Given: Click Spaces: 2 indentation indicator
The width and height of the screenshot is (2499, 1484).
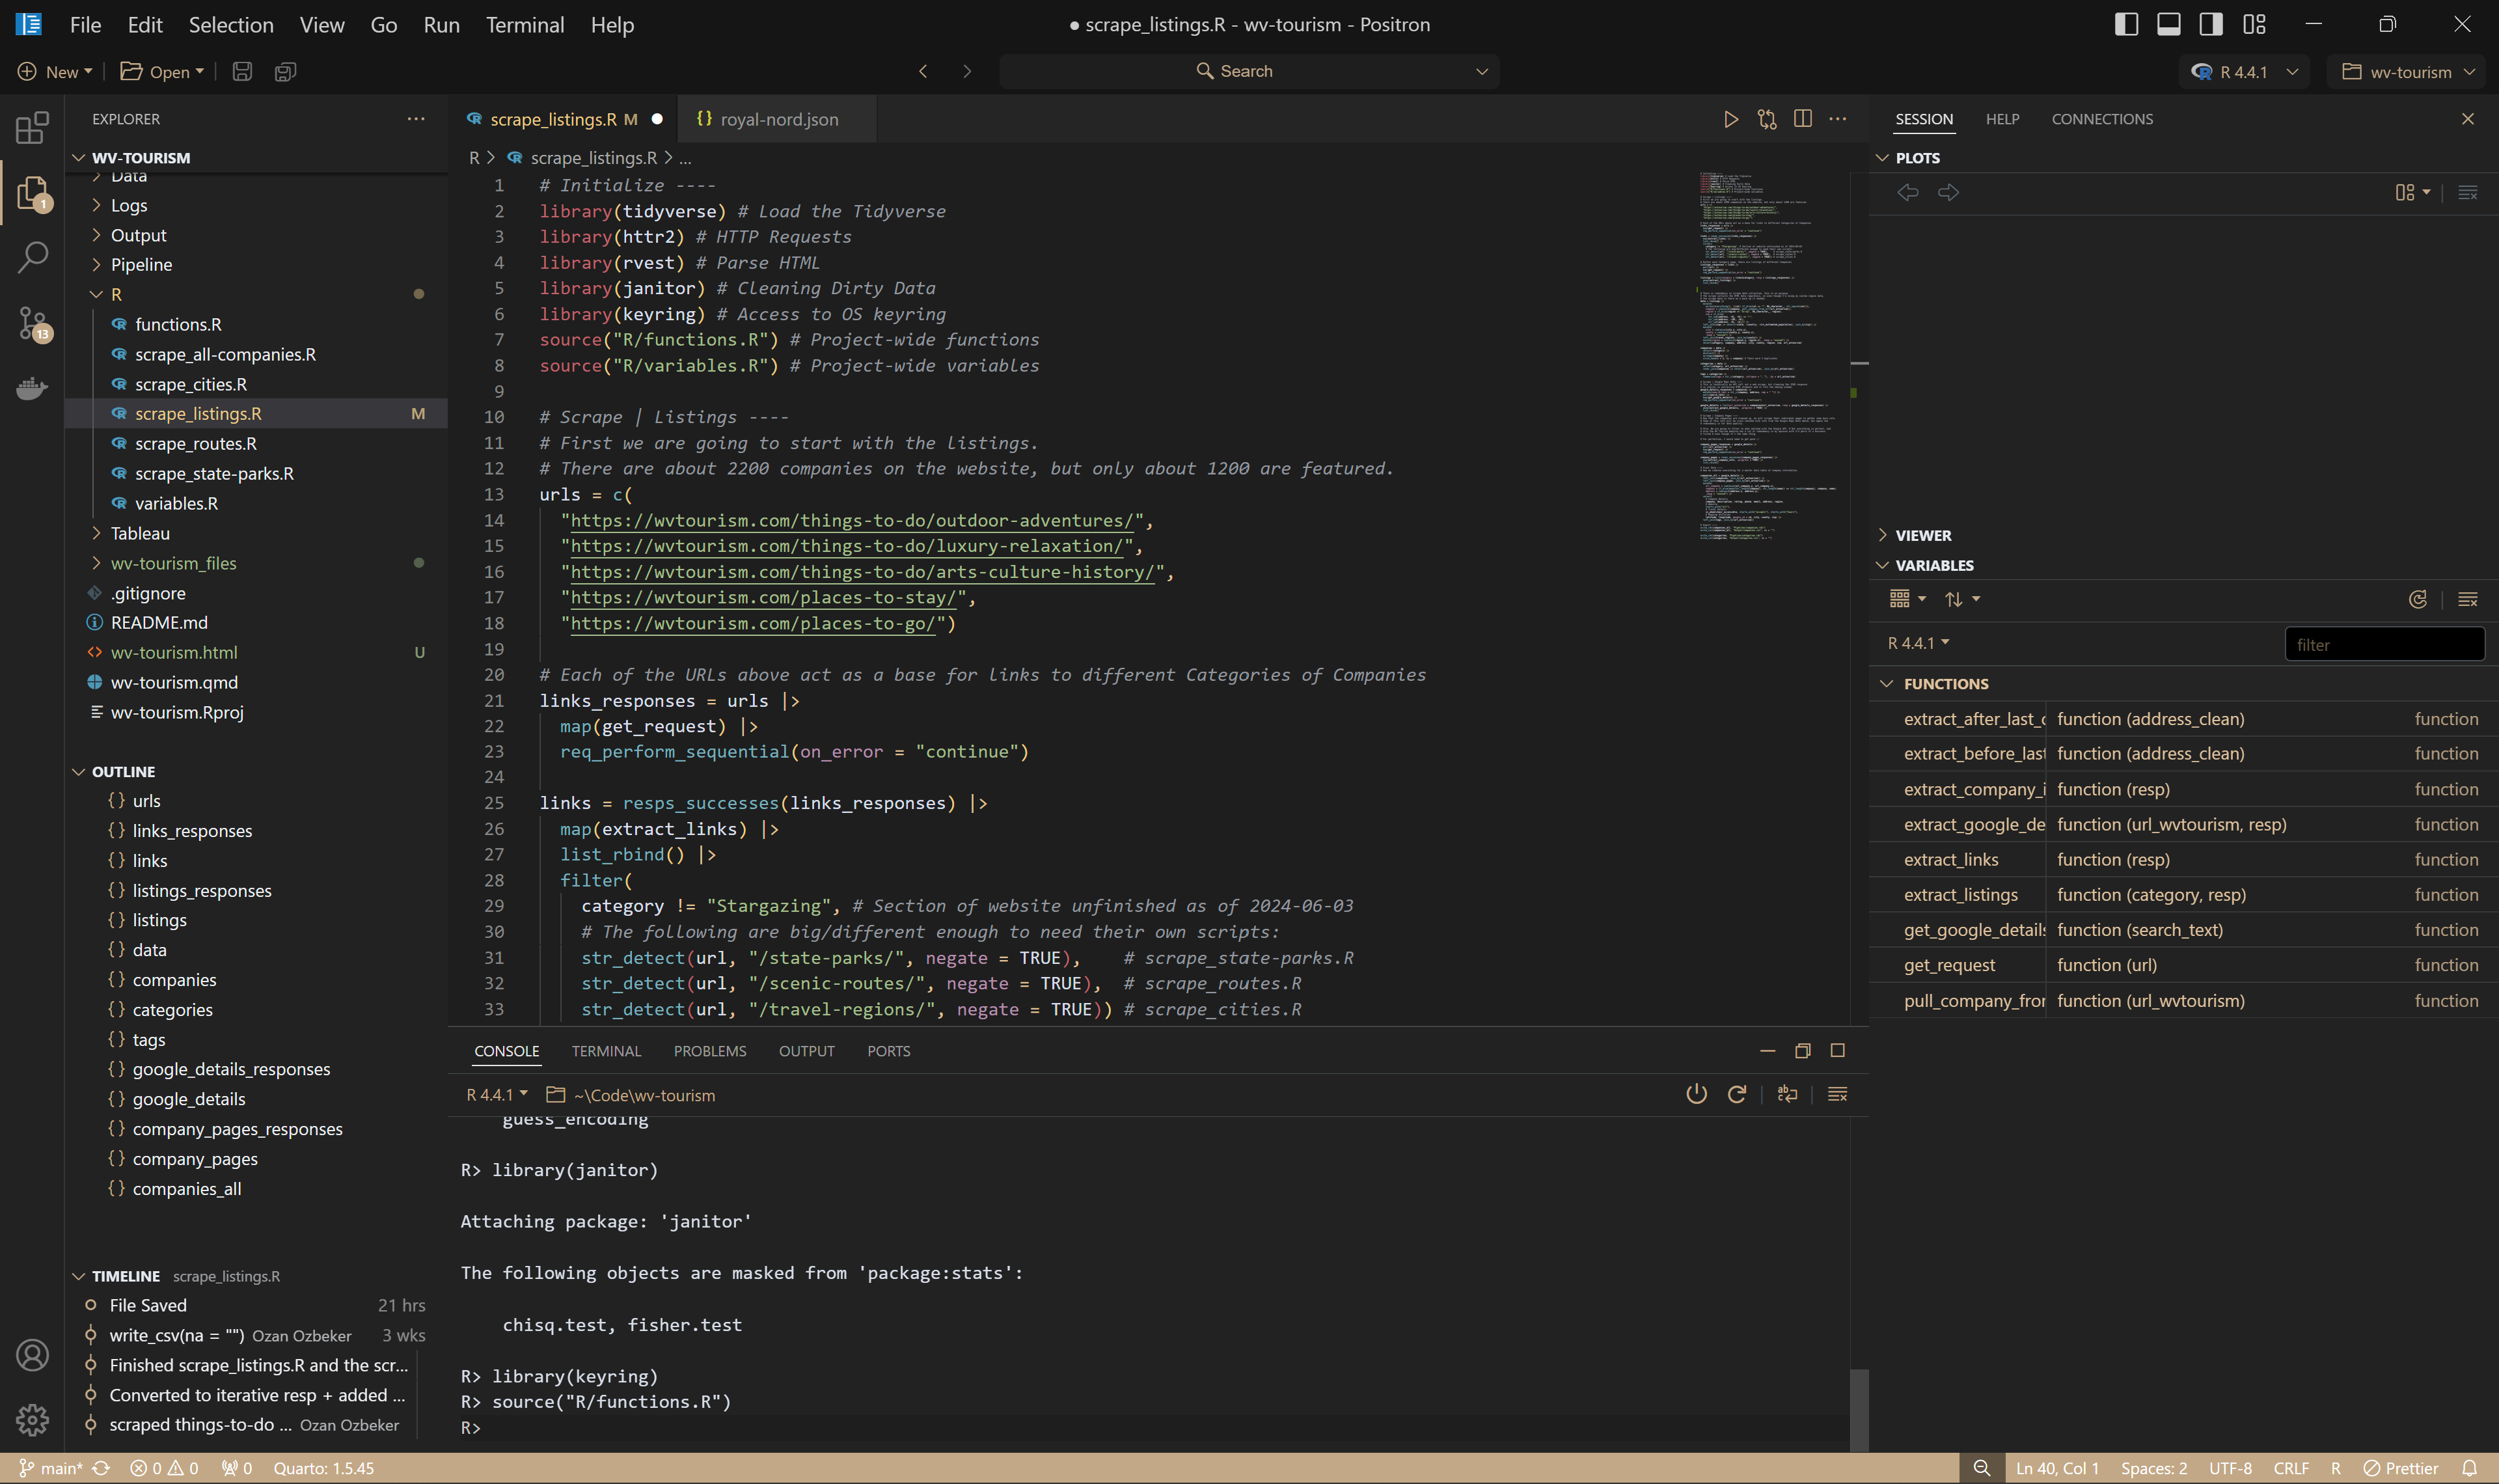Looking at the screenshot, I should pyautogui.click(x=2153, y=1468).
